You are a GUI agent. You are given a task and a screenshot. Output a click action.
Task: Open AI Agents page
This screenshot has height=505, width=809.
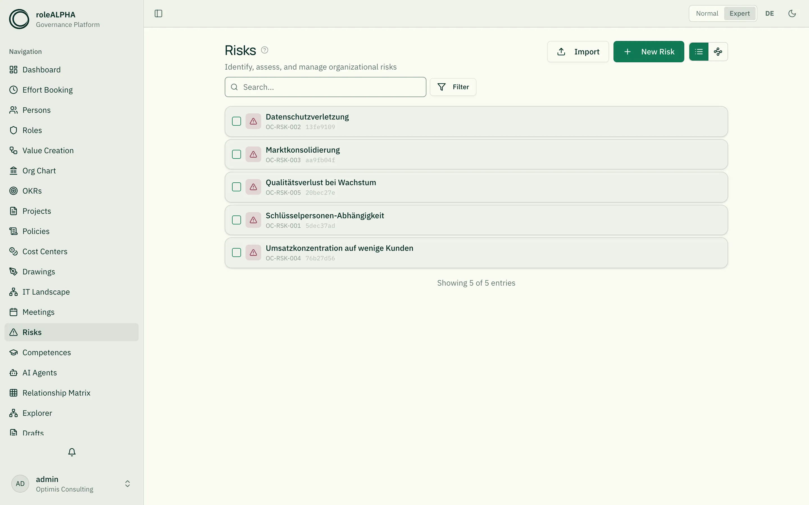point(72,373)
